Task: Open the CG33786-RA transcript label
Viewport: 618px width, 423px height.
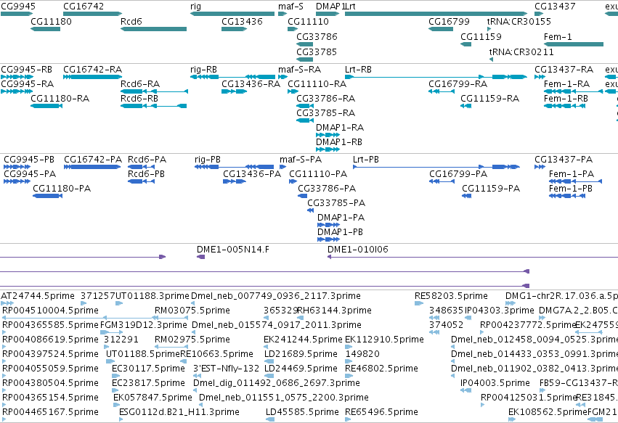Action: point(325,99)
